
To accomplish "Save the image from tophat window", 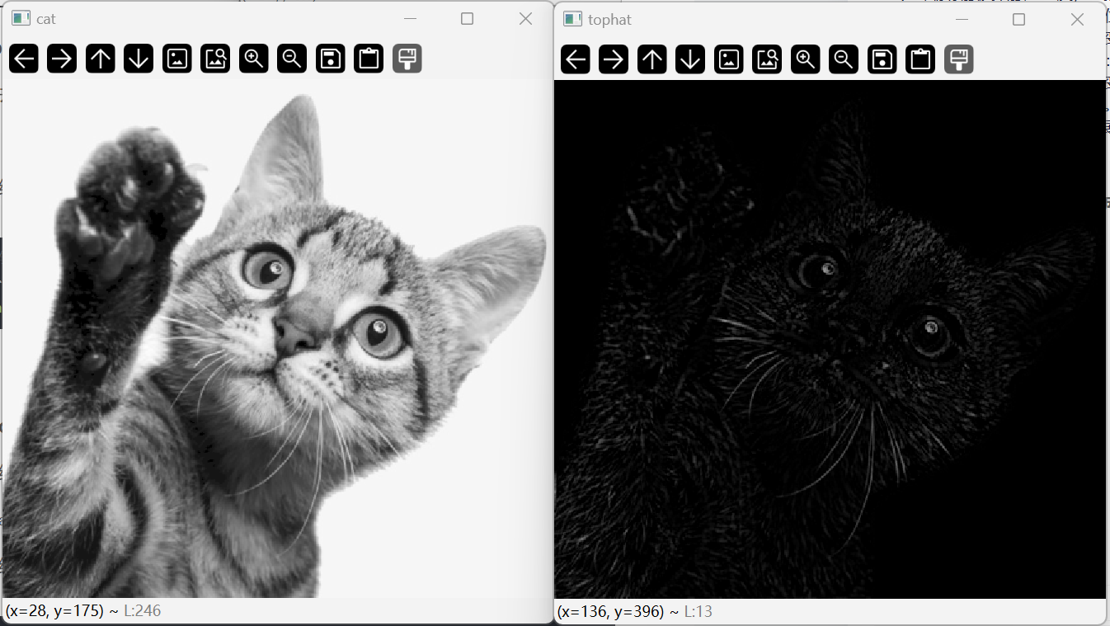I will point(882,59).
